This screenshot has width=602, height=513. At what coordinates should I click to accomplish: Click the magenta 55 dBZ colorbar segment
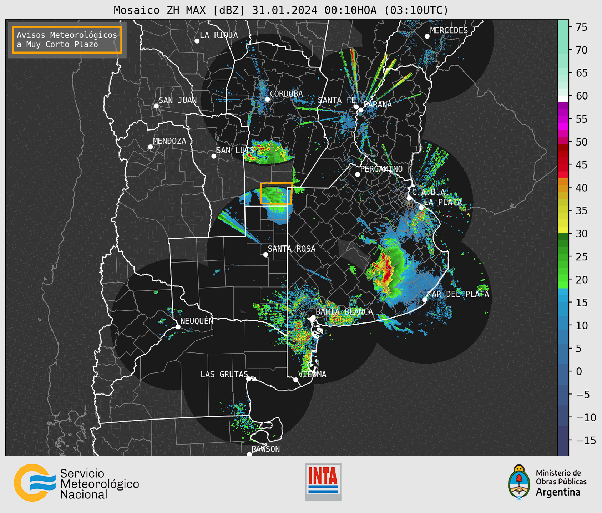click(x=563, y=119)
